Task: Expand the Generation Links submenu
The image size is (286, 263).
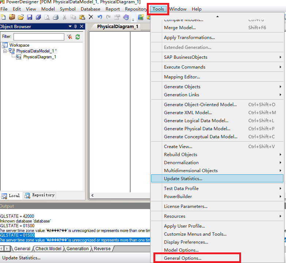Action: [217, 95]
